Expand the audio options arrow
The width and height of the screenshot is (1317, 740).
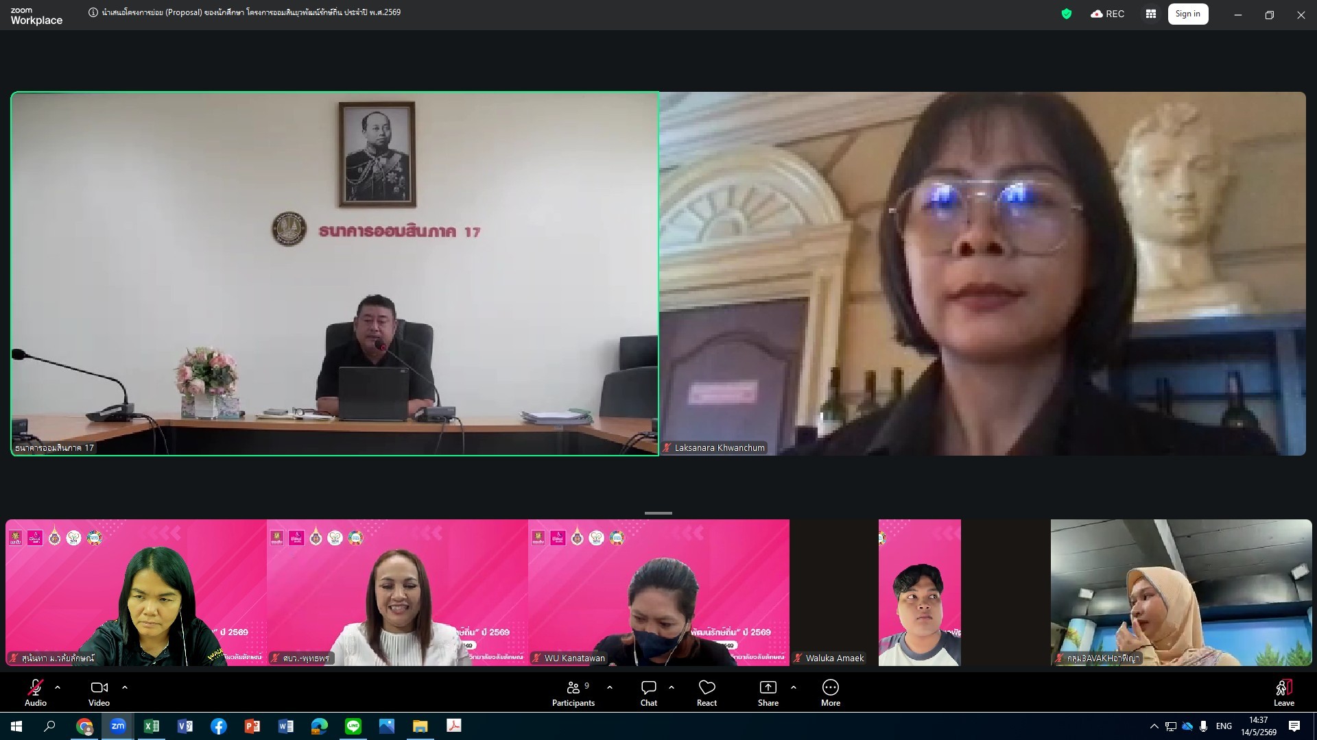pyautogui.click(x=58, y=687)
